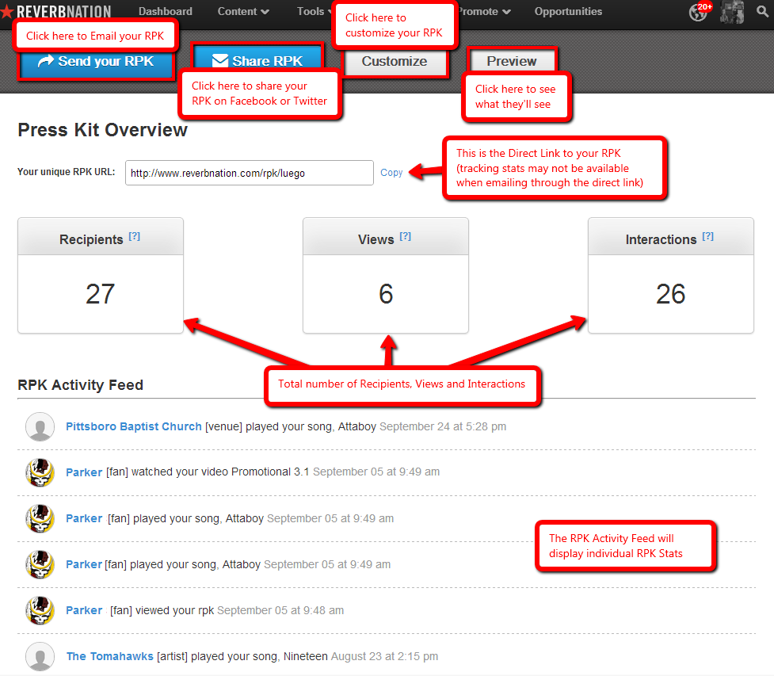This screenshot has width=774, height=676.
Task: Click the search magnifier icon
Action: tap(762, 12)
